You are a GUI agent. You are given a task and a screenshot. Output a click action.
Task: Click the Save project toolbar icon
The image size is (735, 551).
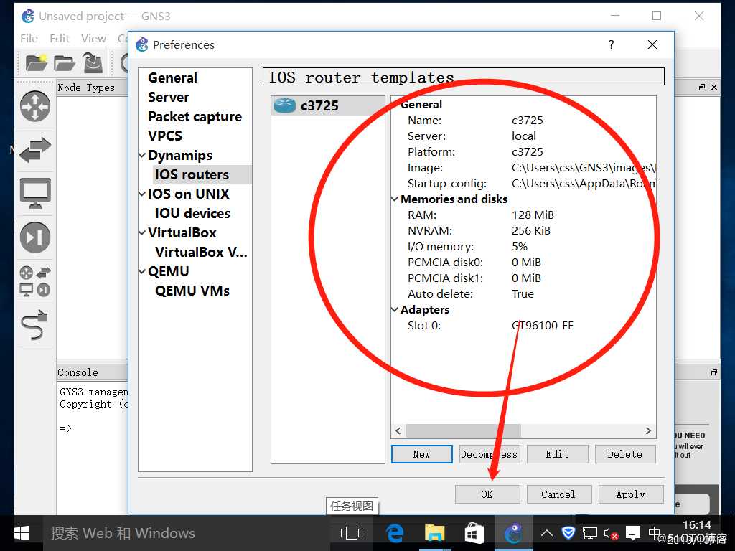coord(93,62)
